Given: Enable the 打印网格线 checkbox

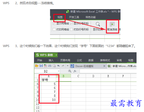Looking at the screenshot, I should [x=54, y=30].
